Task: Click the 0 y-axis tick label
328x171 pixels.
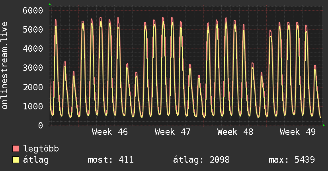Action: [x=41, y=125]
